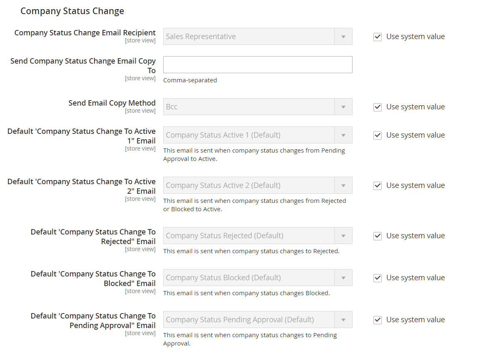Viewport: 482px width, 353px height.
Task: Click the Send Email Copy To input field
Action: click(258, 65)
